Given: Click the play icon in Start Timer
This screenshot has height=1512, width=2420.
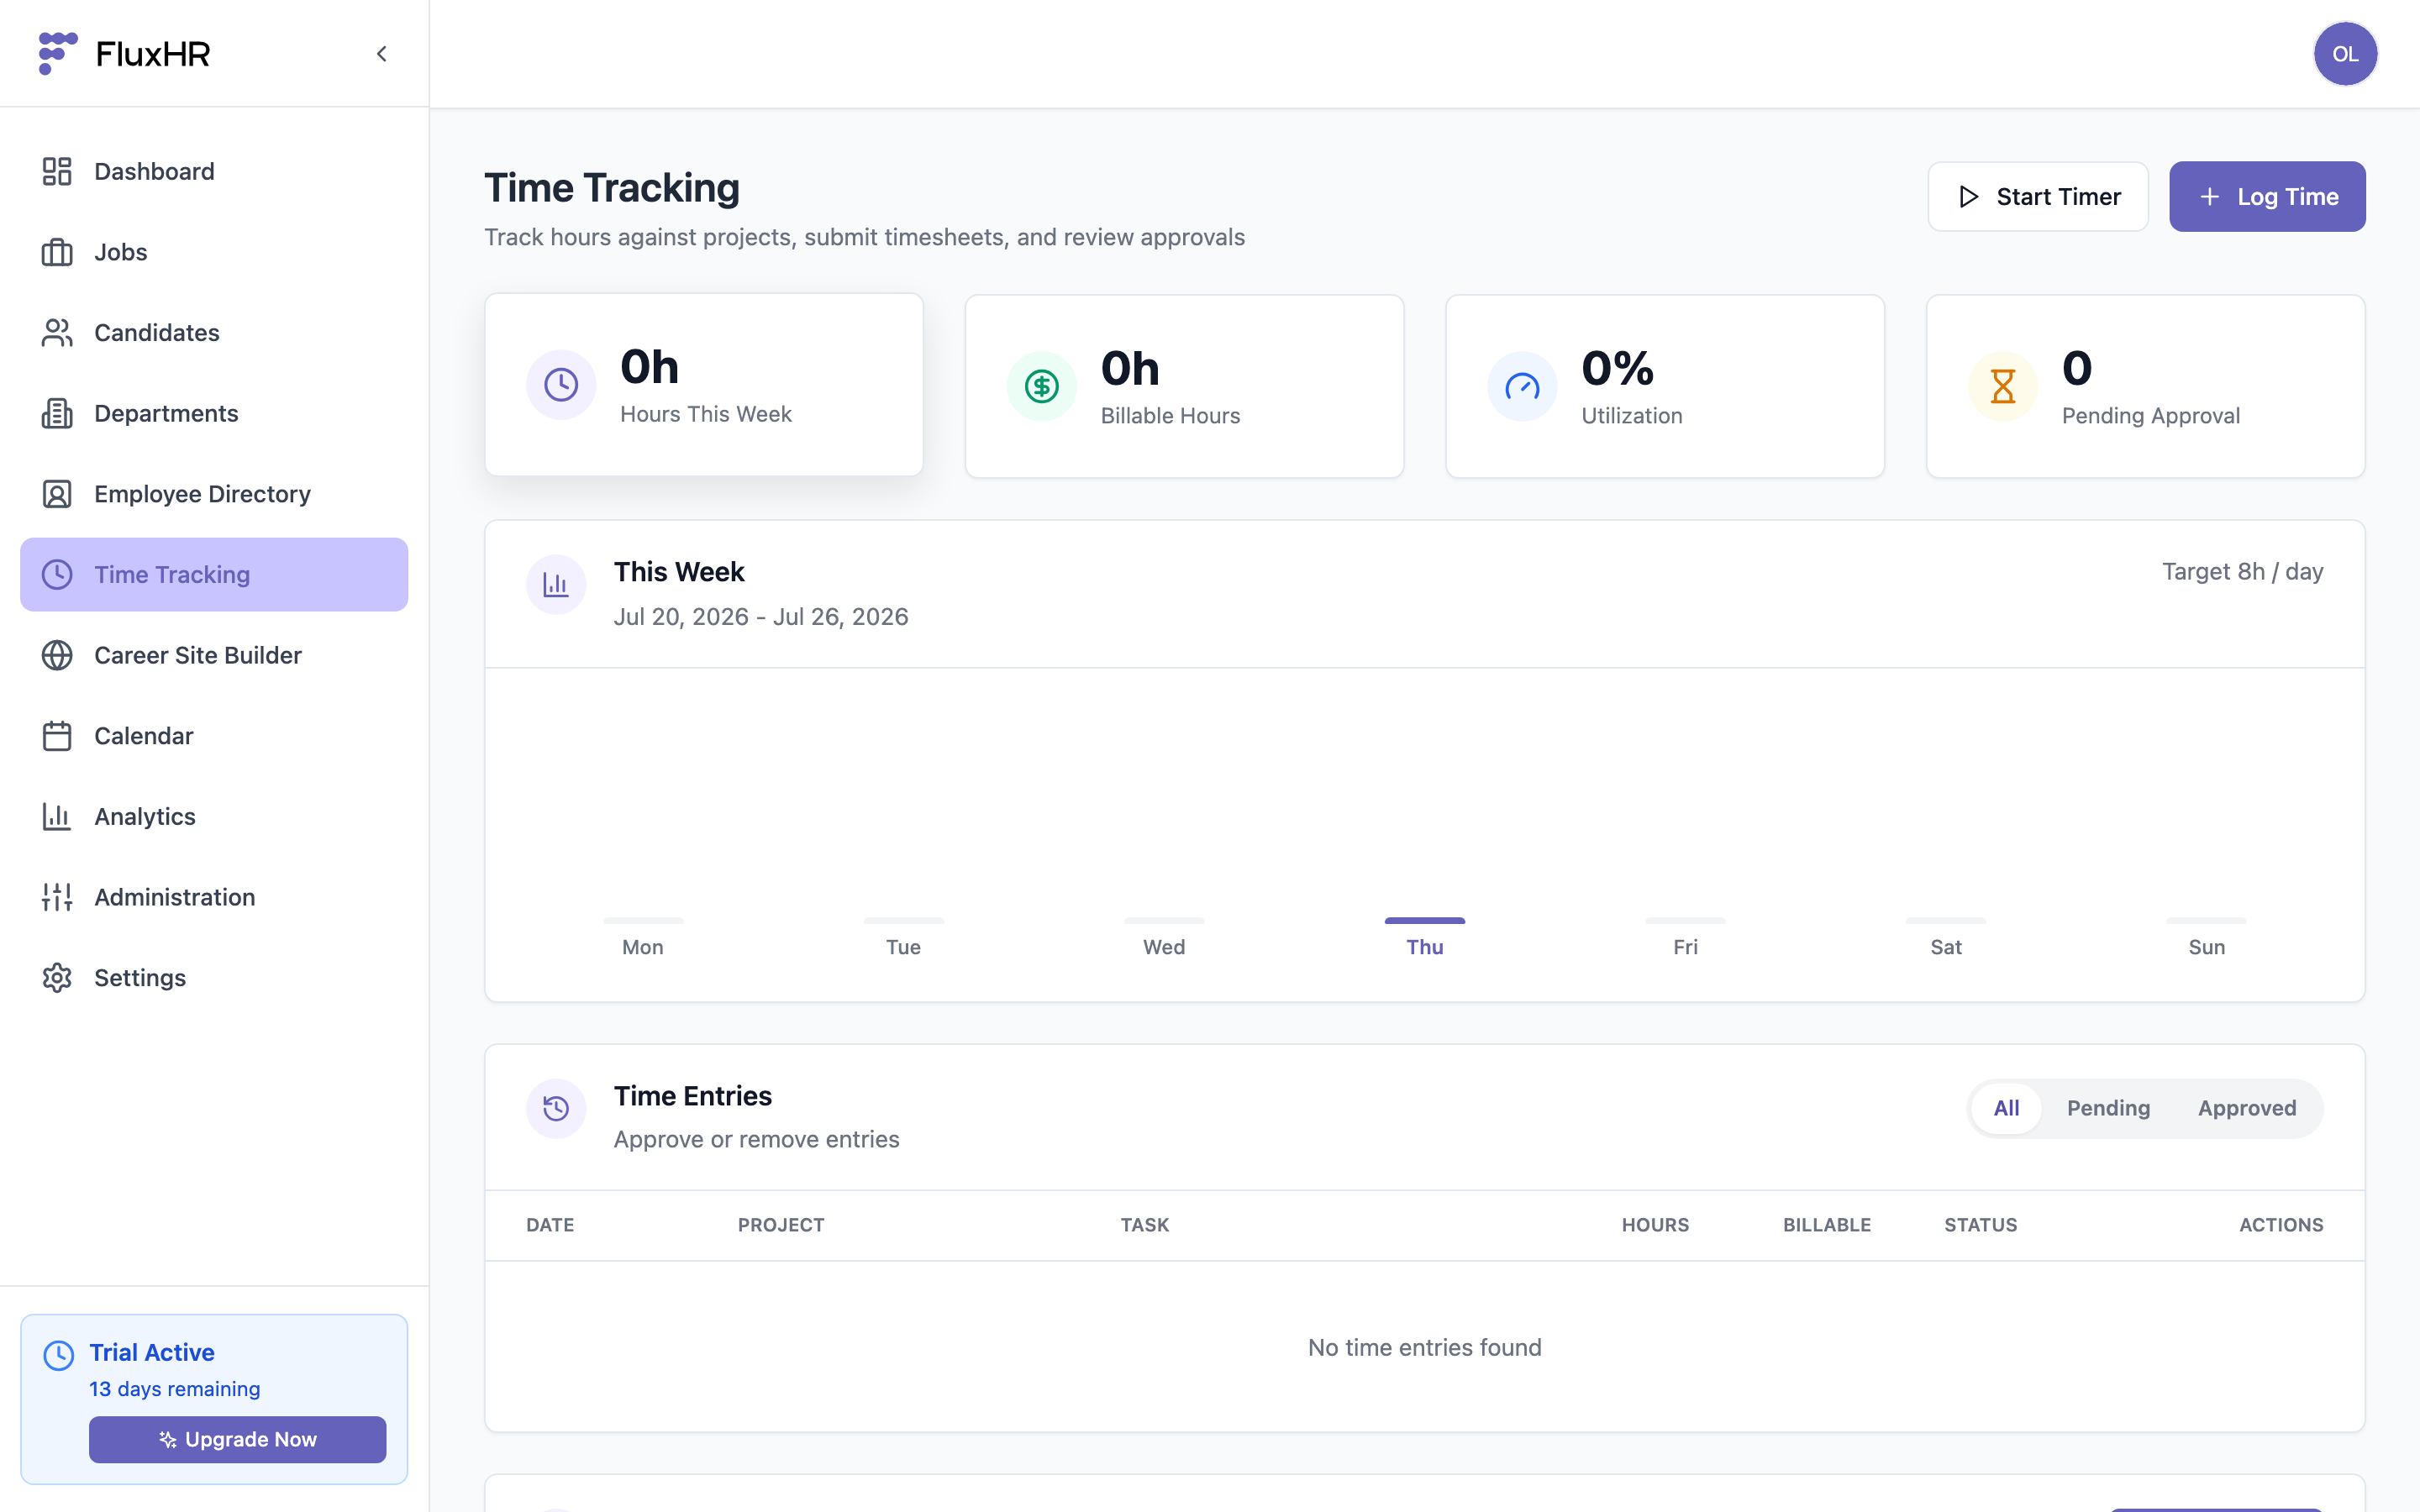Looking at the screenshot, I should (x=1968, y=197).
